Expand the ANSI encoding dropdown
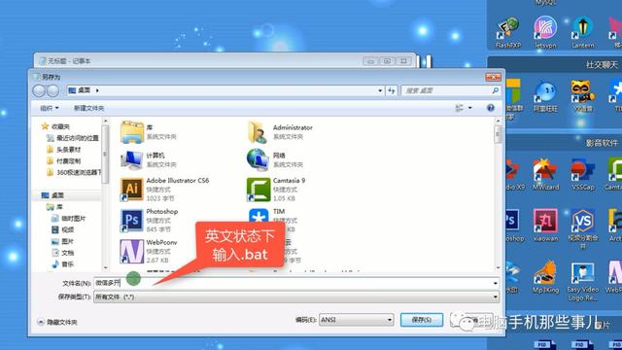 pyautogui.click(x=357, y=320)
